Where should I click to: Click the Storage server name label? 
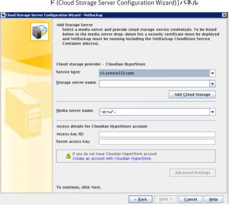tap(76, 83)
